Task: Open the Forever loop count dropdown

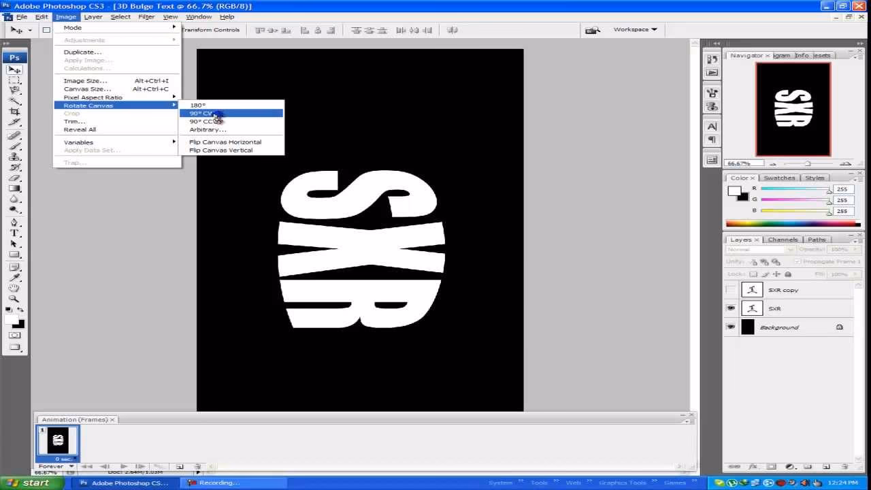Action: [x=70, y=466]
